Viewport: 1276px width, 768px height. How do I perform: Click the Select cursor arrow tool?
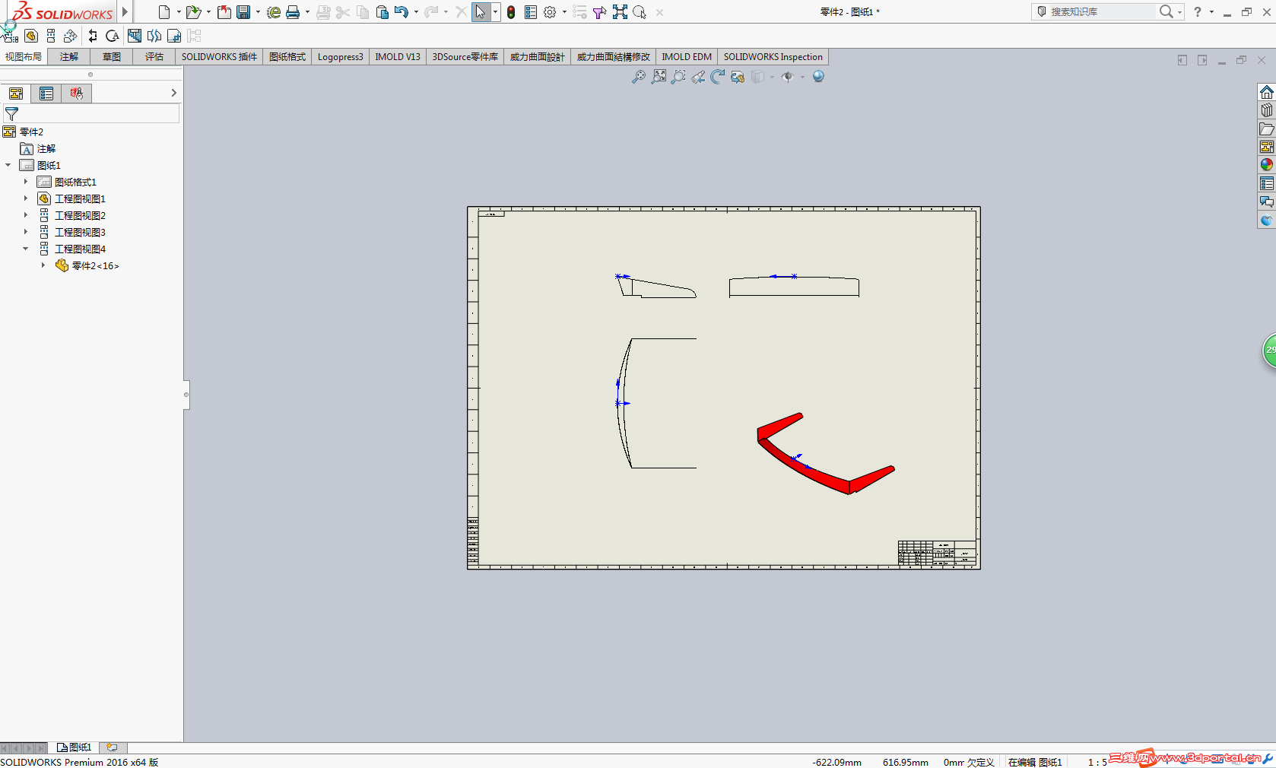(x=481, y=12)
